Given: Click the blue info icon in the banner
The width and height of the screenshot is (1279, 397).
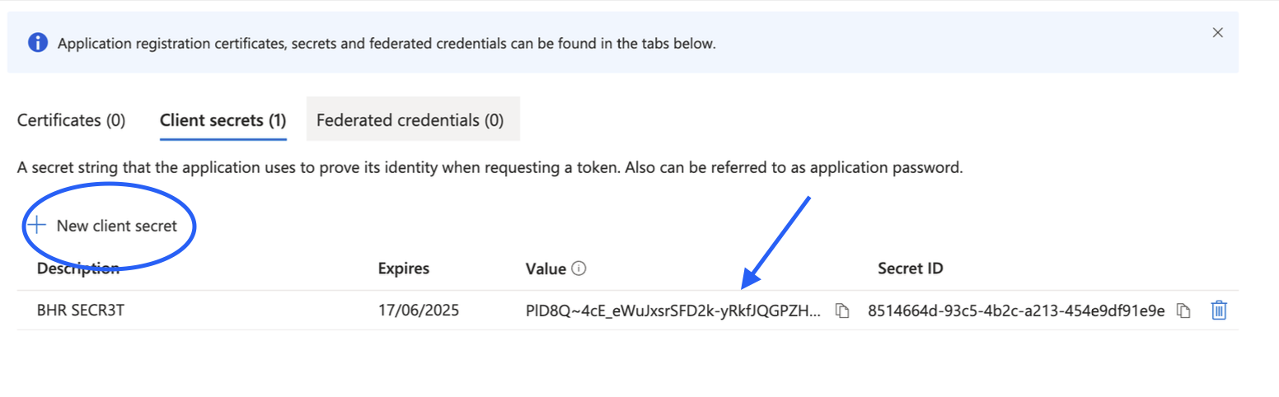Looking at the screenshot, I should (x=37, y=43).
